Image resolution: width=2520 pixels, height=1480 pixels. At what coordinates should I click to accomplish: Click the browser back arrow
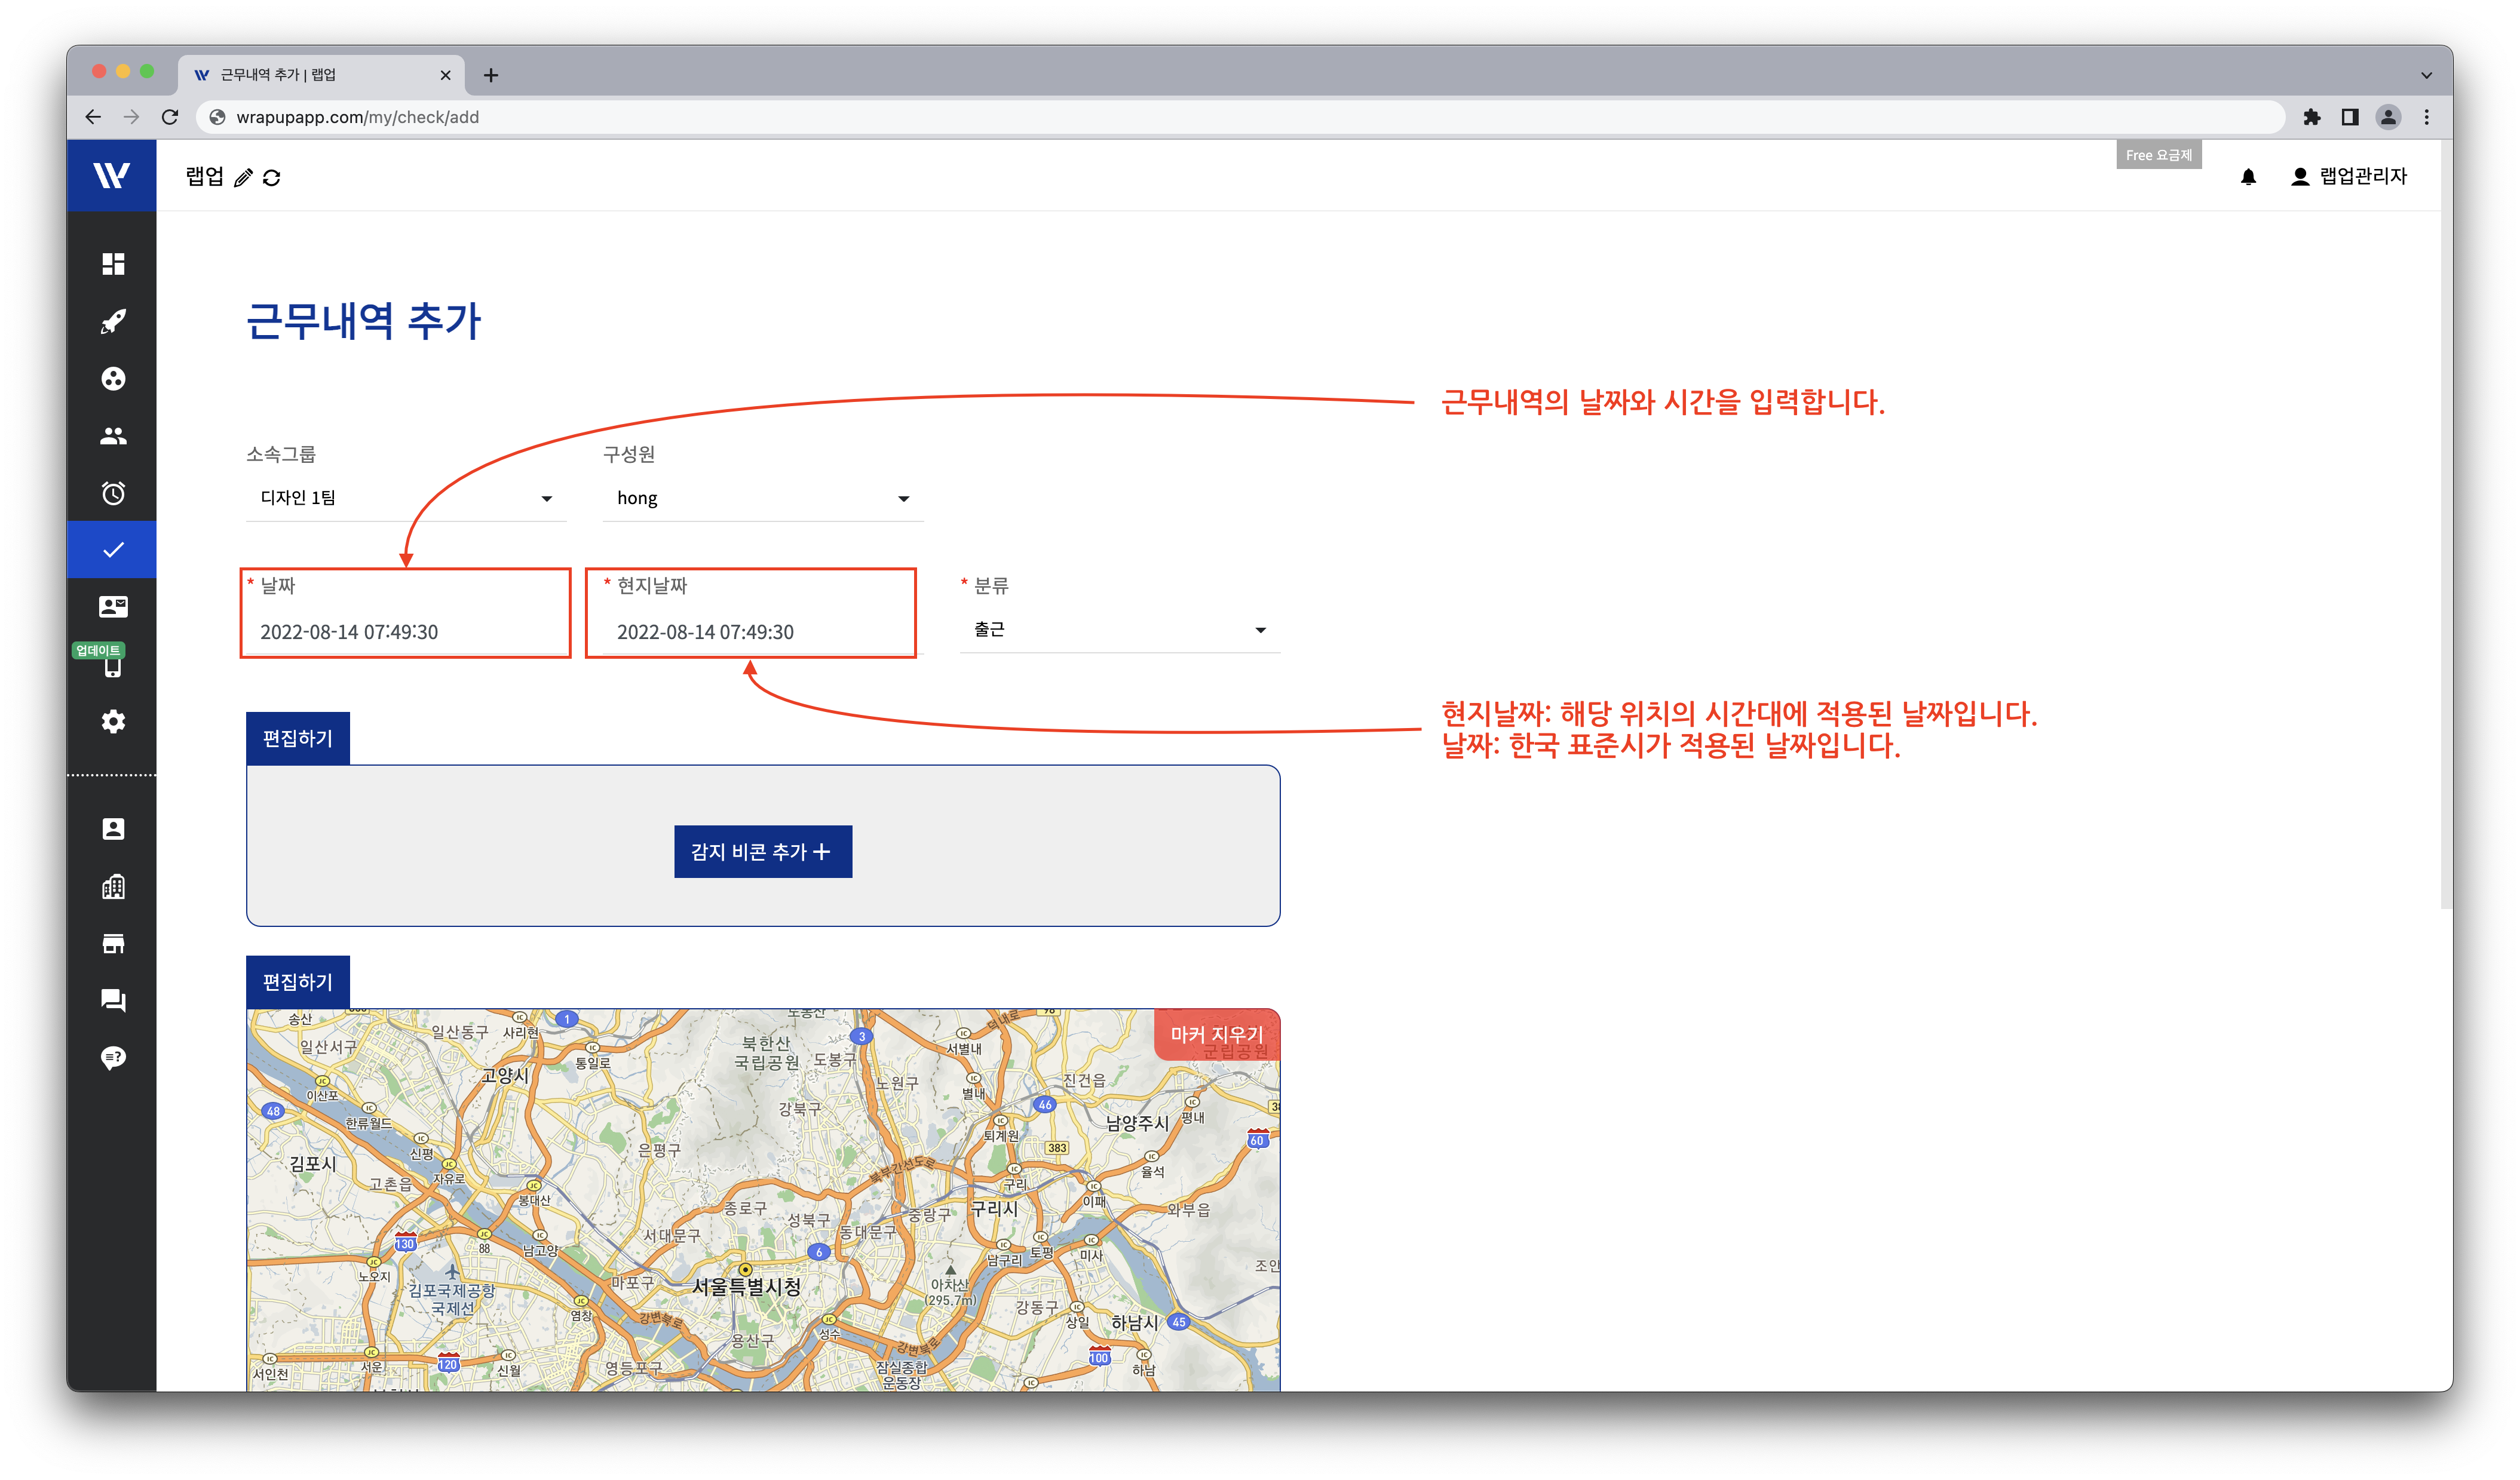coord(93,117)
